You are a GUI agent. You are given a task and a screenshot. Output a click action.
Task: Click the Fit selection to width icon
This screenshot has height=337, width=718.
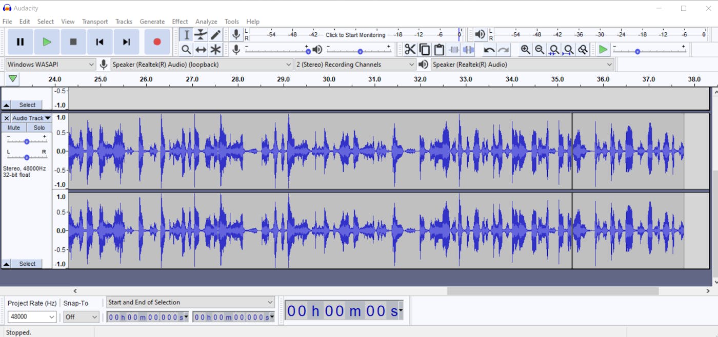pyautogui.click(x=554, y=50)
